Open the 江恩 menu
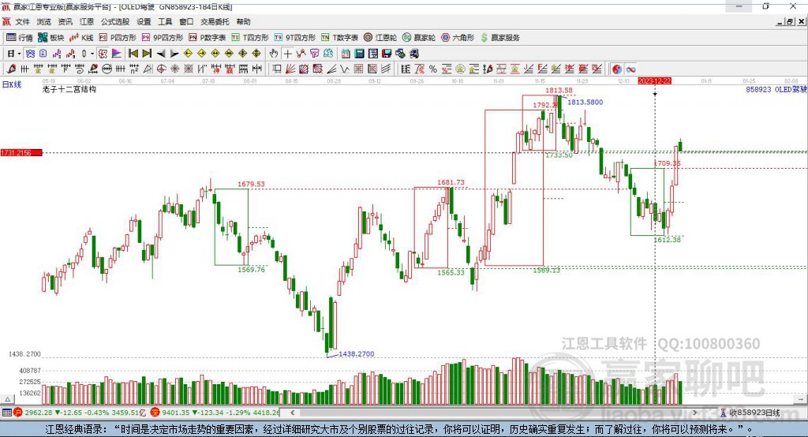This screenshot has height=437, width=808. [x=87, y=21]
